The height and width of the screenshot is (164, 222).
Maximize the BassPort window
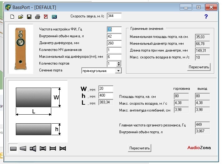click(x=198, y=7)
